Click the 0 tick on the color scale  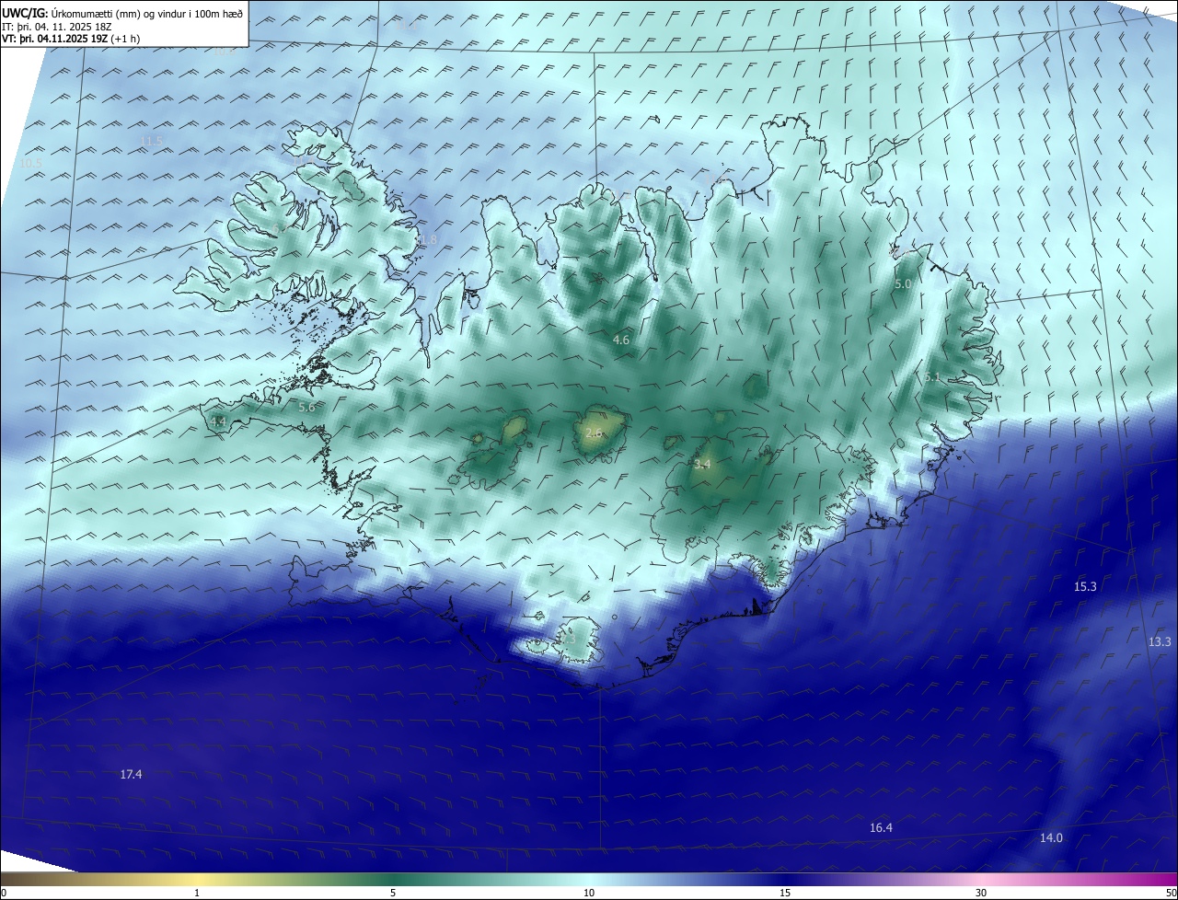[x=4, y=894]
